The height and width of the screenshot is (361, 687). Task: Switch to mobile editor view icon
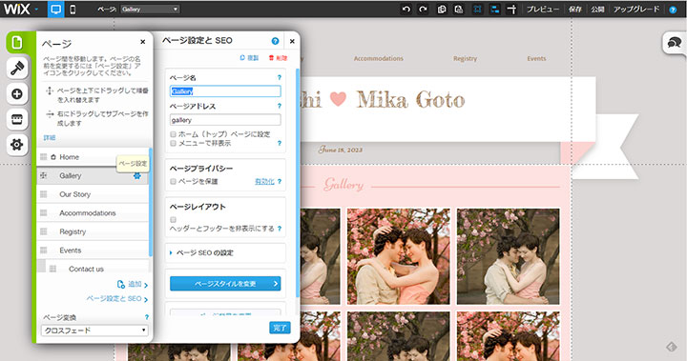click(73, 10)
